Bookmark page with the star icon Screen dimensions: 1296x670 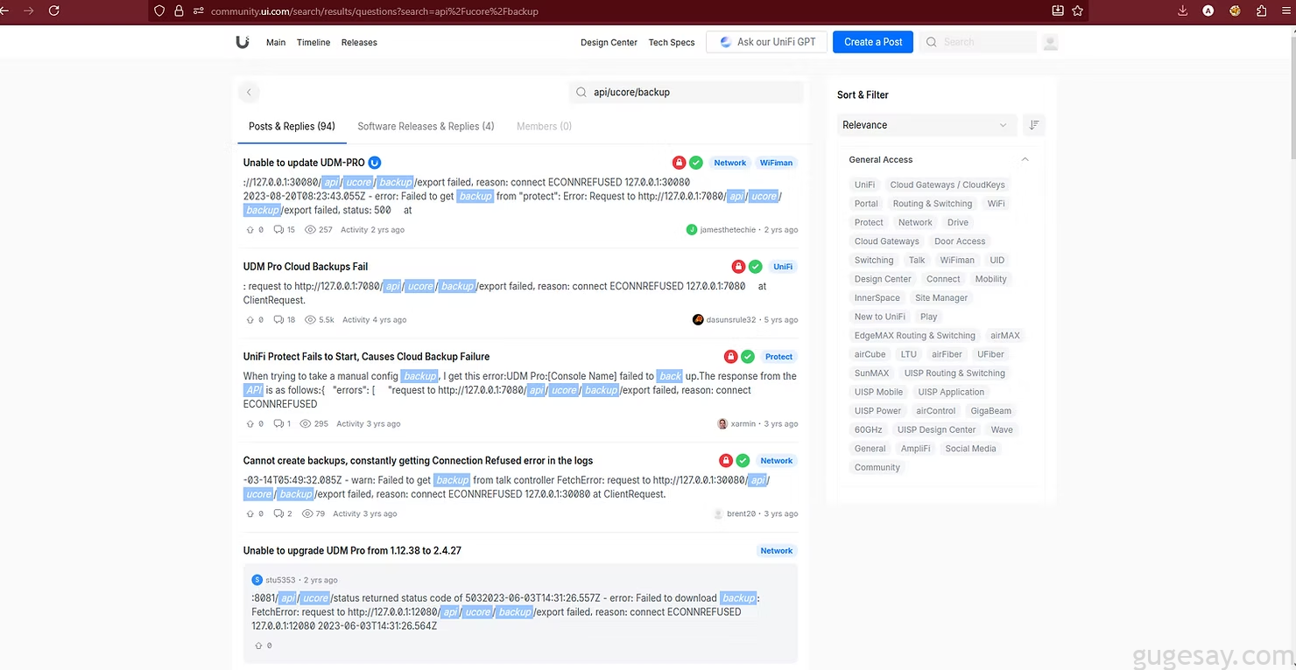1078,11
